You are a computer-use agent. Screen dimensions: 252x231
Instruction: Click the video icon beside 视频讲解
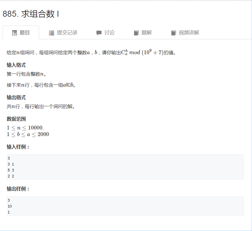pos(174,33)
